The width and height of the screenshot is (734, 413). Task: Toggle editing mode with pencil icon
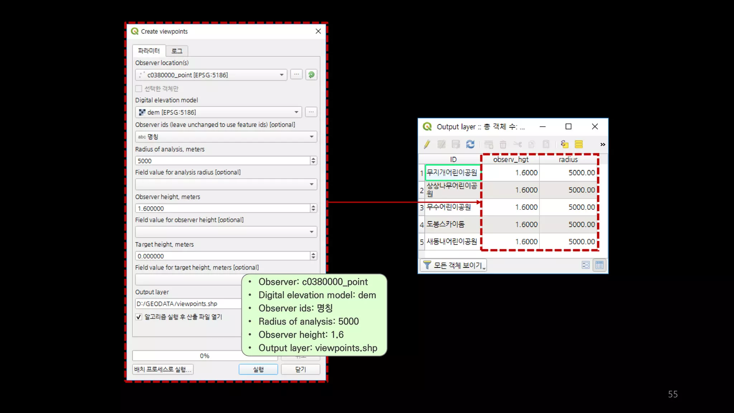coord(426,144)
